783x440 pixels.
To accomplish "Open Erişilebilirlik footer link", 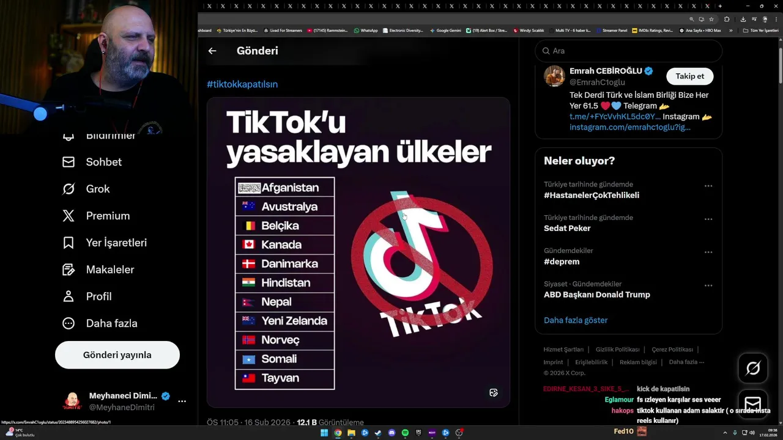I will pyautogui.click(x=592, y=362).
